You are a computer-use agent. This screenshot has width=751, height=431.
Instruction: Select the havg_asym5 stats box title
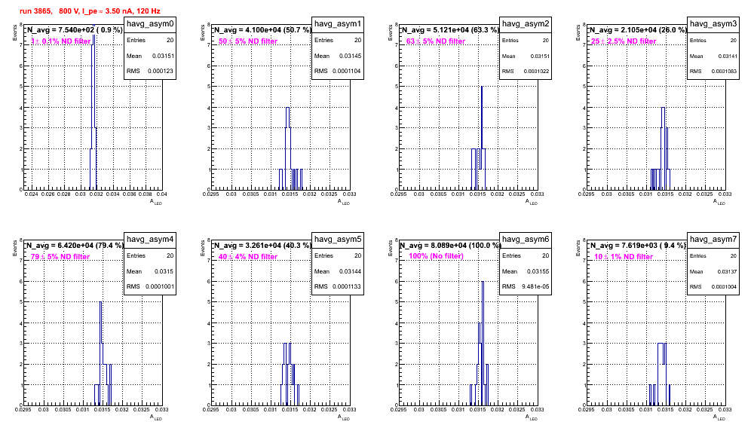pos(338,240)
